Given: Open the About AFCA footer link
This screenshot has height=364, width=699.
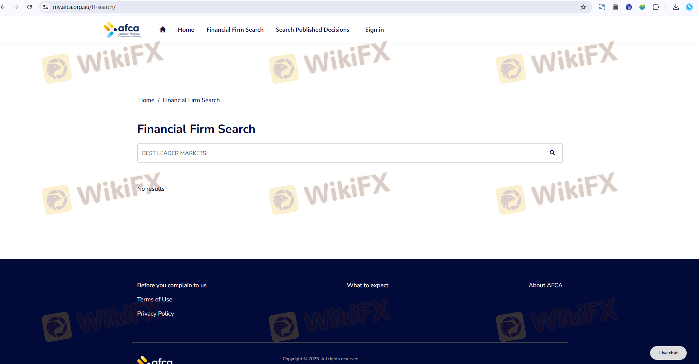Looking at the screenshot, I should click(x=545, y=285).
